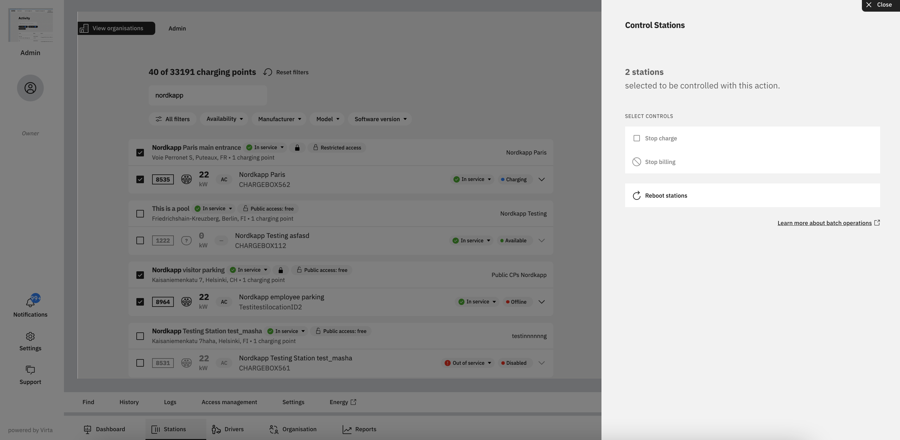Viewport: 900px width, 440px height.
Task: Uncheck Nordkapp Paris main entrance checkbox
Action: click(140, 153)
